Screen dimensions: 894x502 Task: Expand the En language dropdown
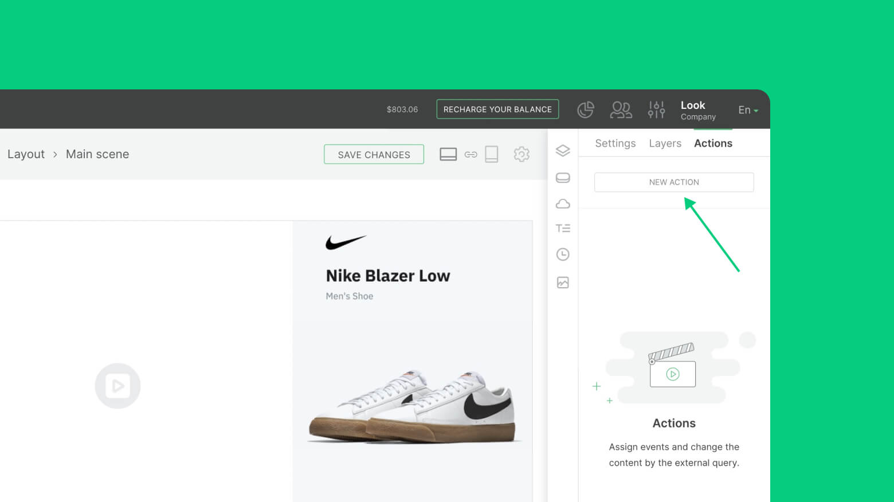[748, 110]
